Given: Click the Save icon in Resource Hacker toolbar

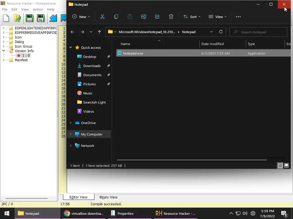Looking at the screenshot, I should (29, 18).
